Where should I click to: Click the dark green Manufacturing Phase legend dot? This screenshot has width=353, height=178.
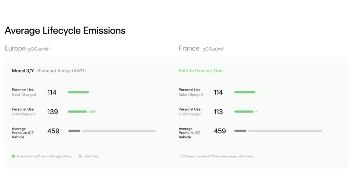[13, 156]
